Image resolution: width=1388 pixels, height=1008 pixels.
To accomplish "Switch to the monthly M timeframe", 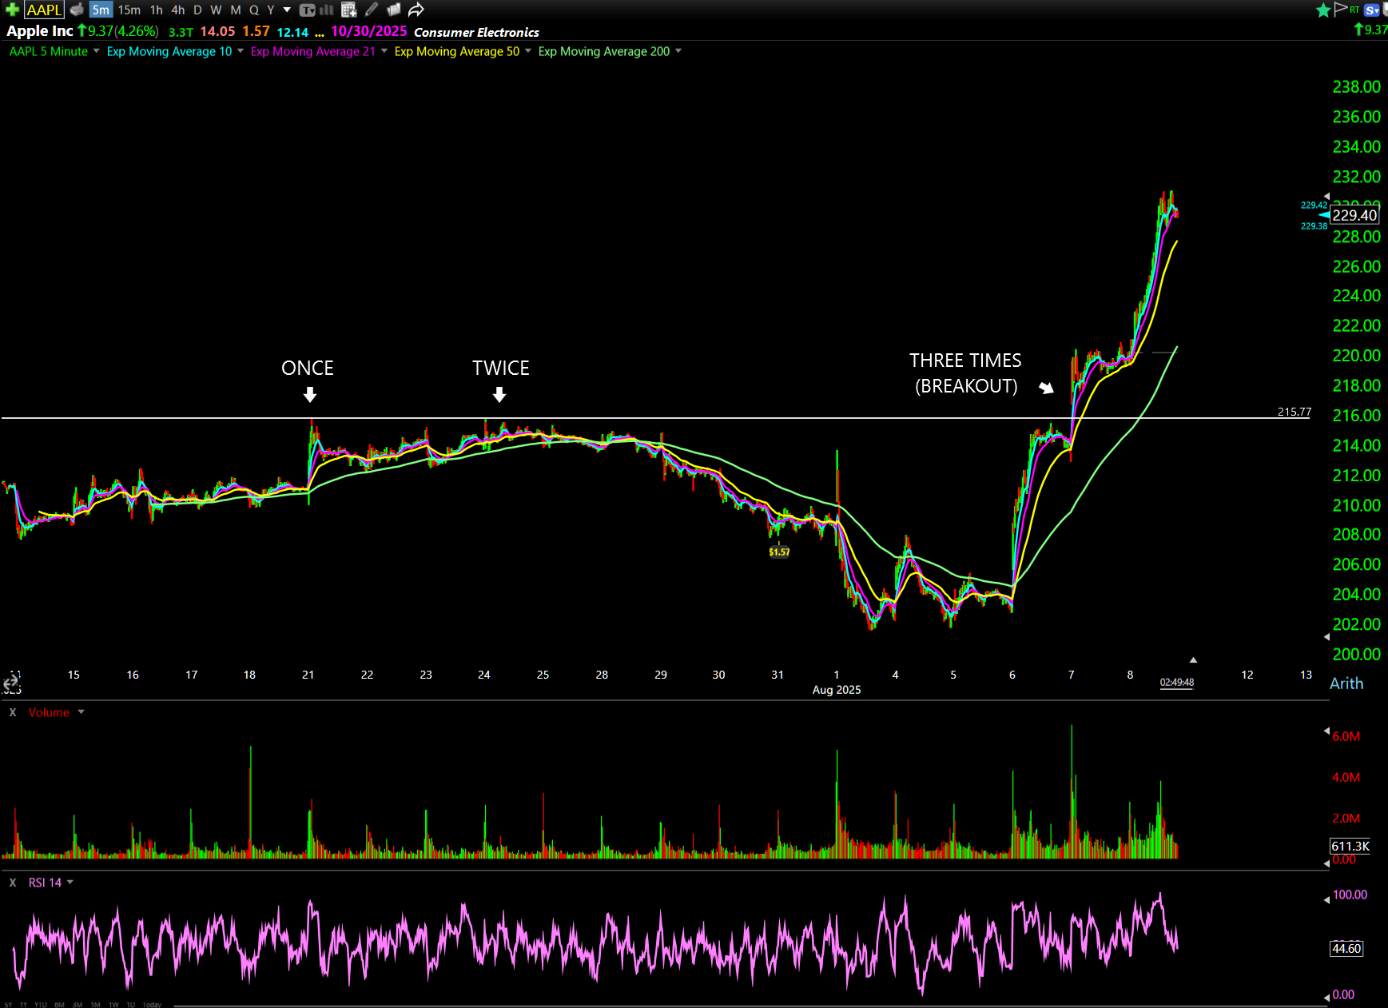I will 236,10.
